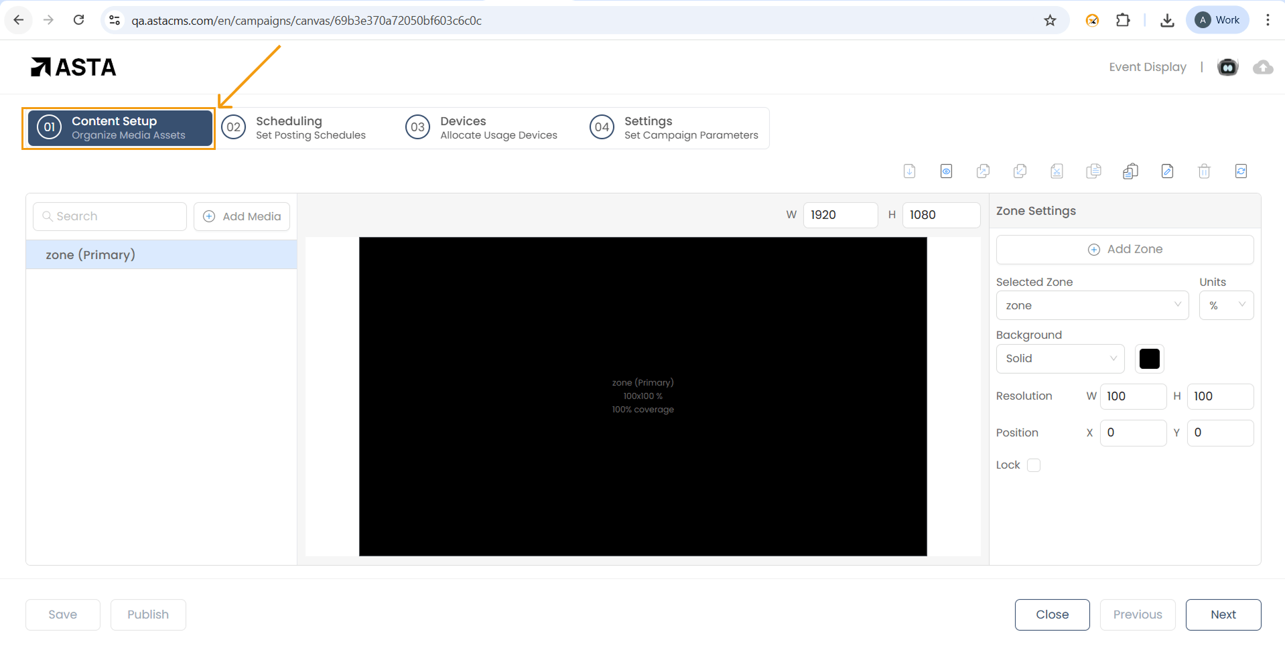Click the Add Zone button
Viewport: 1285px width, 650px height.
coord(1124,249)
